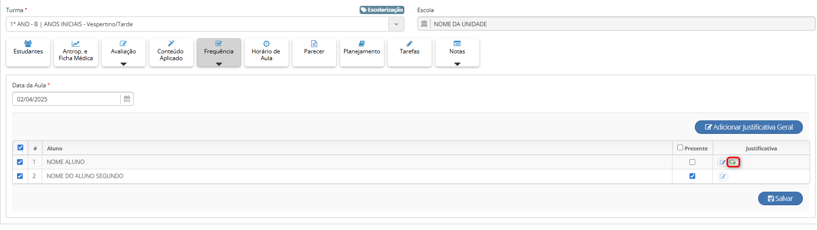Go to Planejamento tab

click(362, 52)
